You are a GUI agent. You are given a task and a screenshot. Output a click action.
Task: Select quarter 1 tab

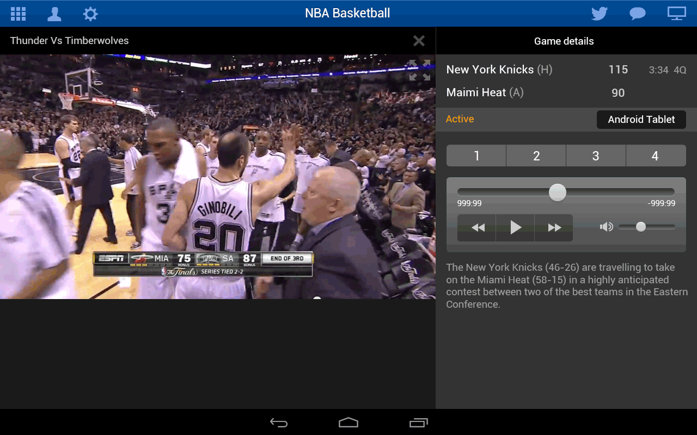pyautogui.click(x=476, y=156)
